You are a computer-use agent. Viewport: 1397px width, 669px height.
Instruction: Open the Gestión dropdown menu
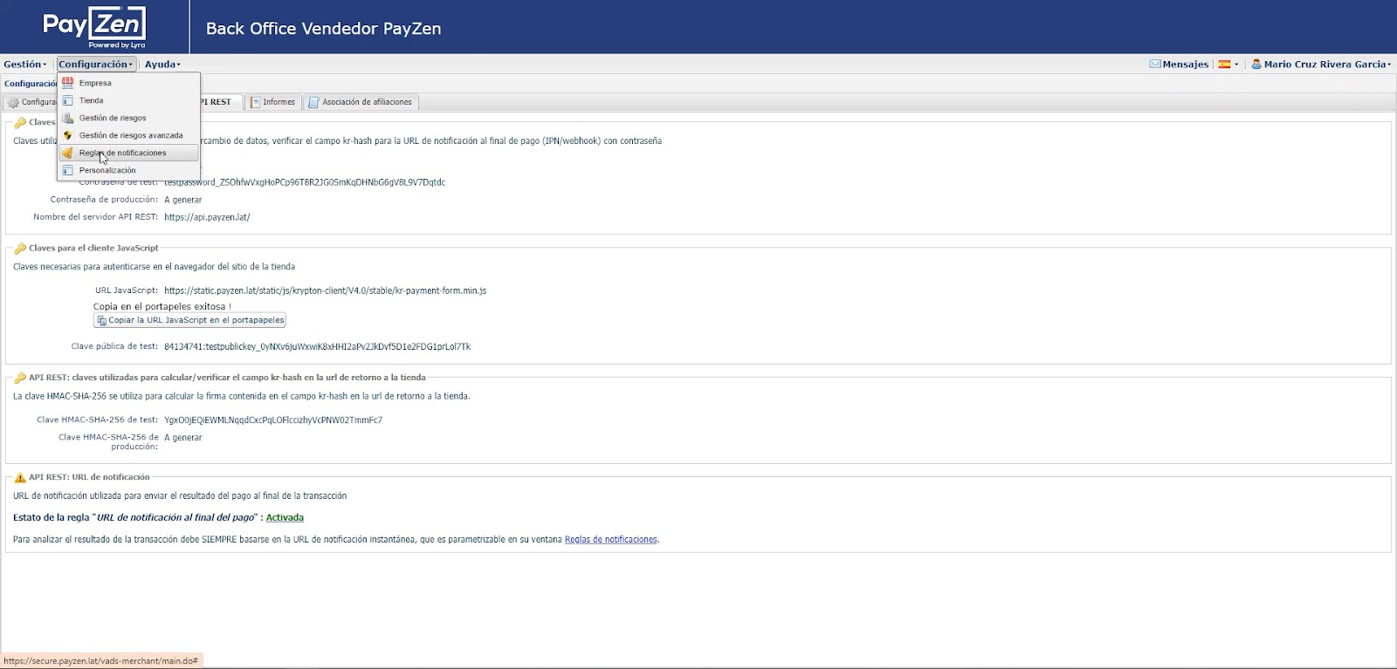[x=24, y=64]
